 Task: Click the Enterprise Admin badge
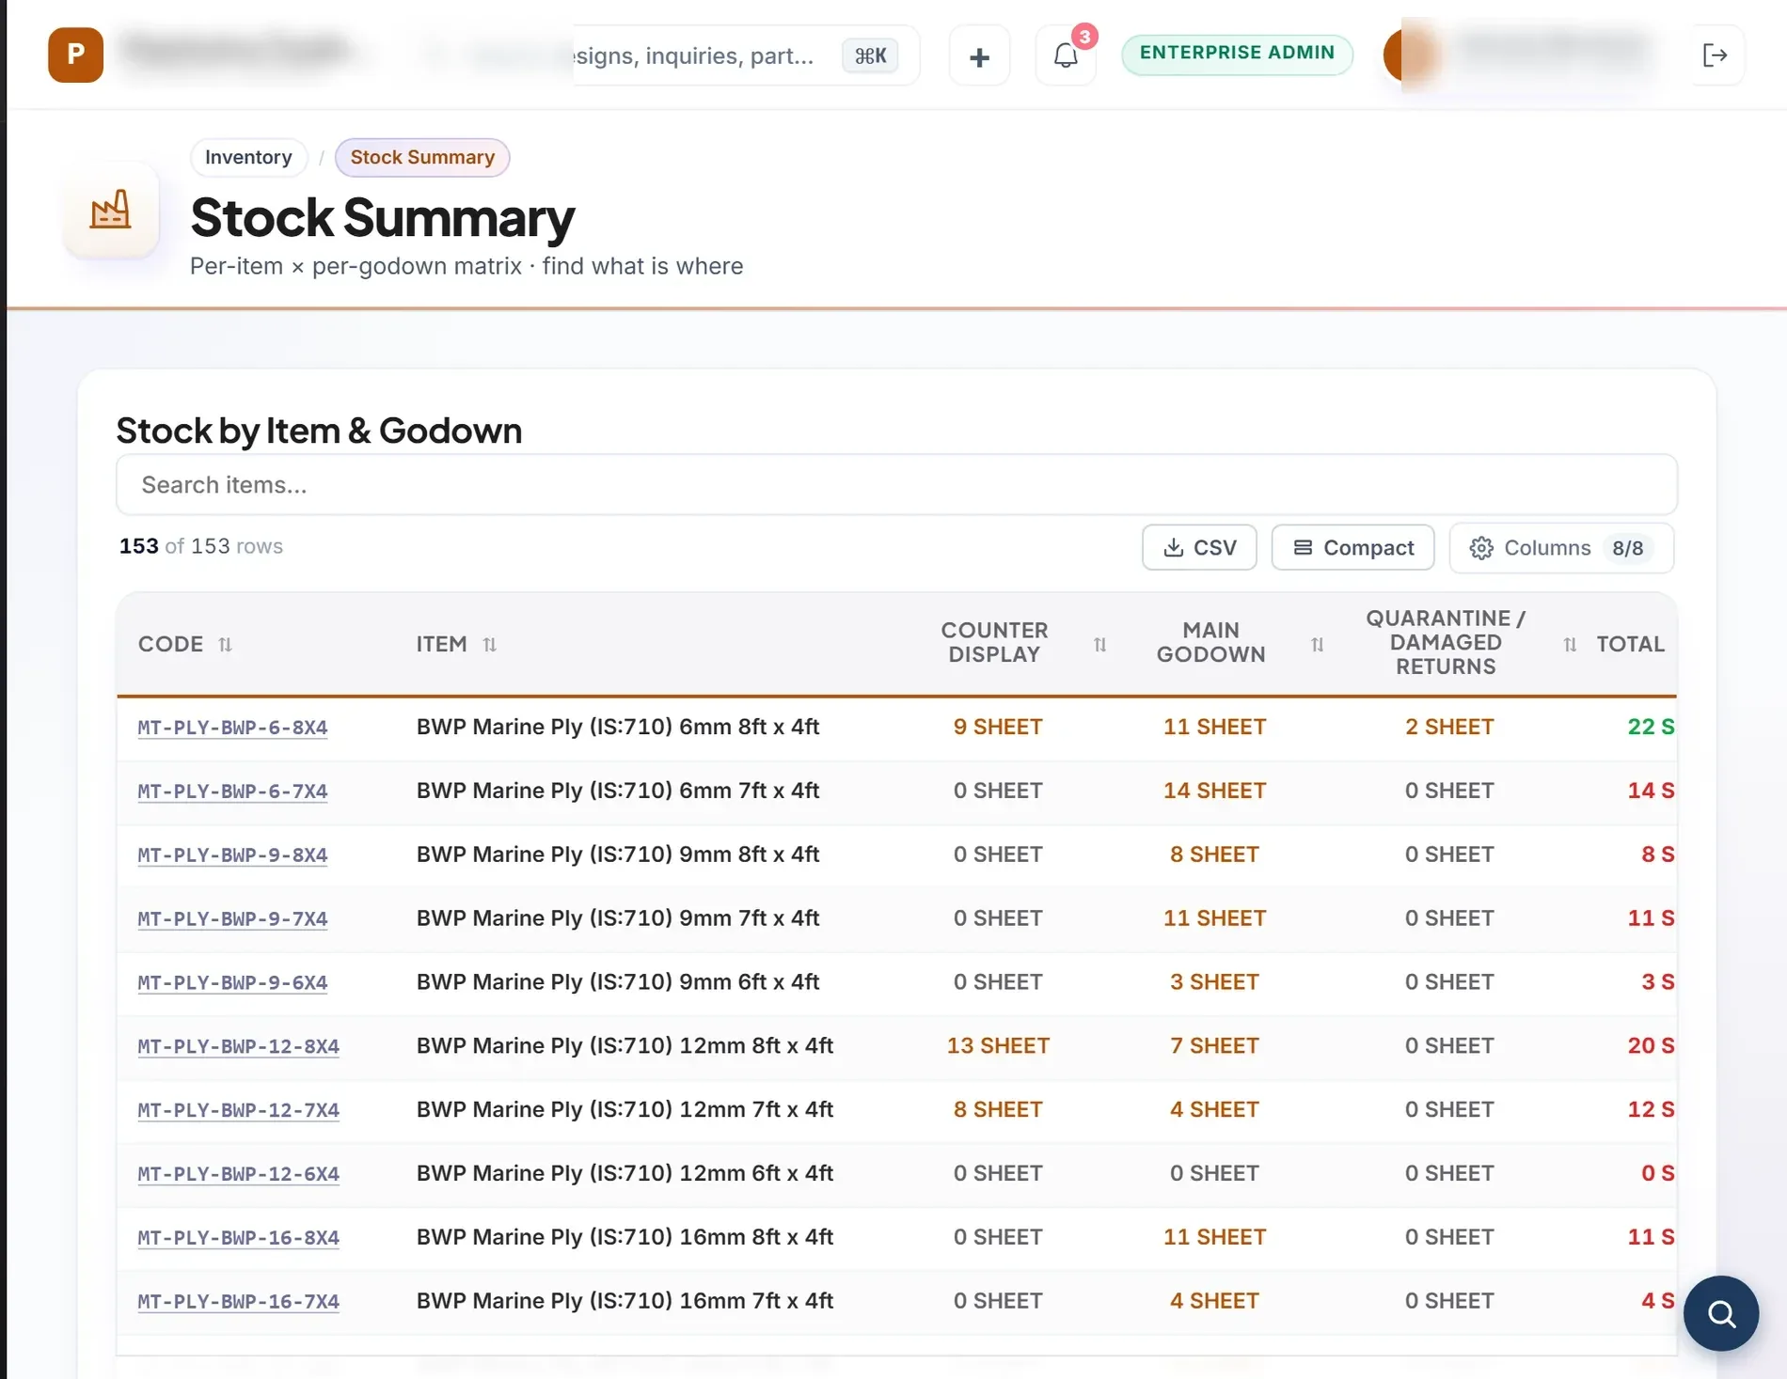pyautogui.click(x=1237, y=54)
